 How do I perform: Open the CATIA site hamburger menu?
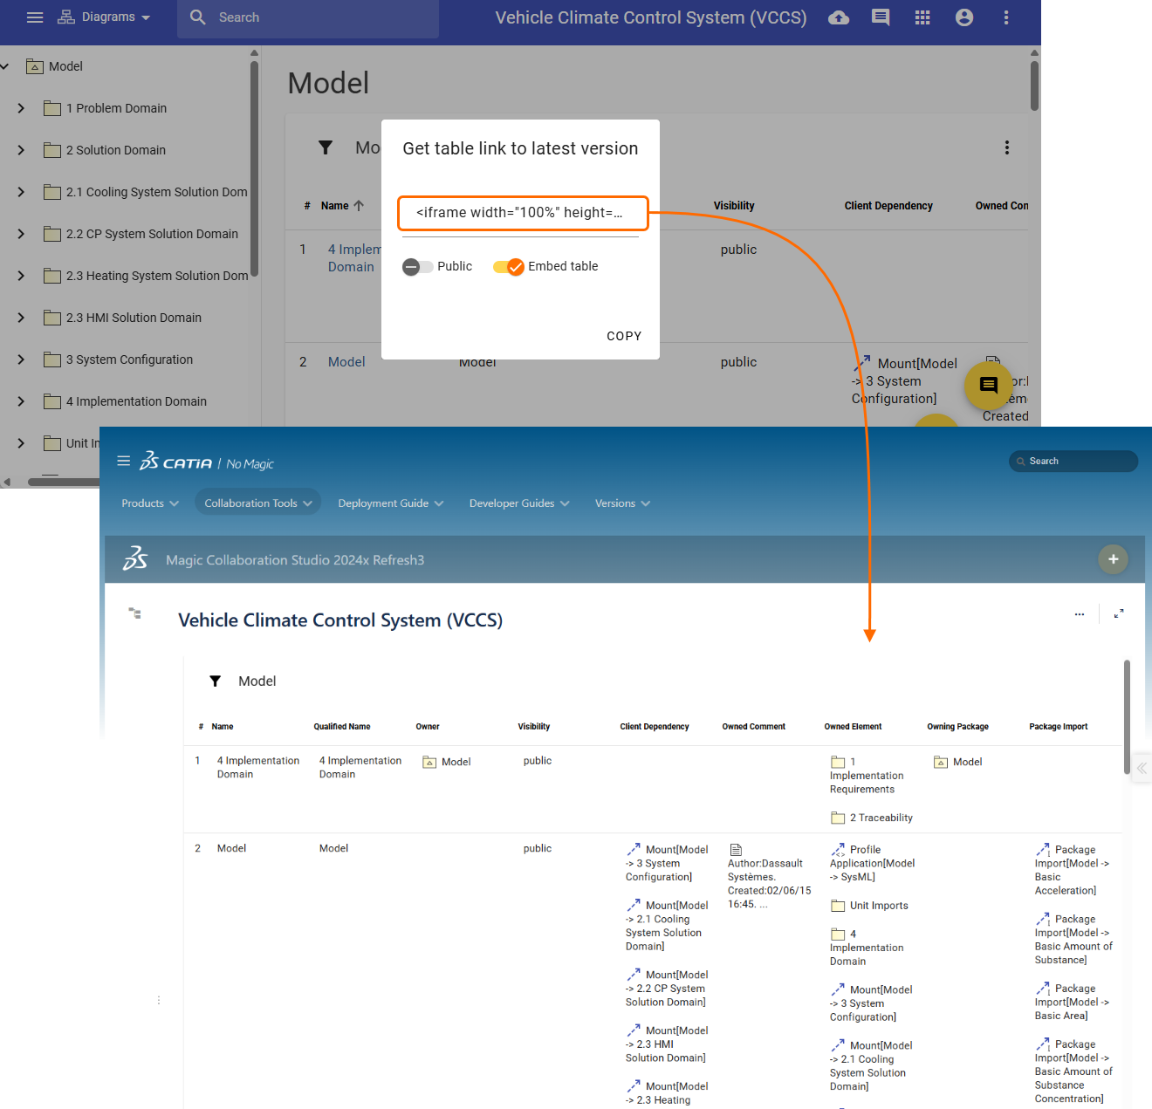pos(124,461)
